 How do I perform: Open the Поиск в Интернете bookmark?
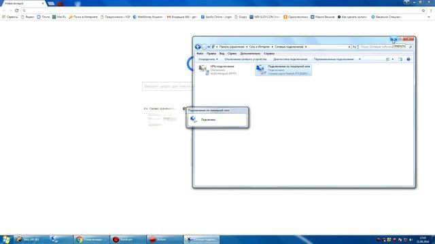coord(83,17)
